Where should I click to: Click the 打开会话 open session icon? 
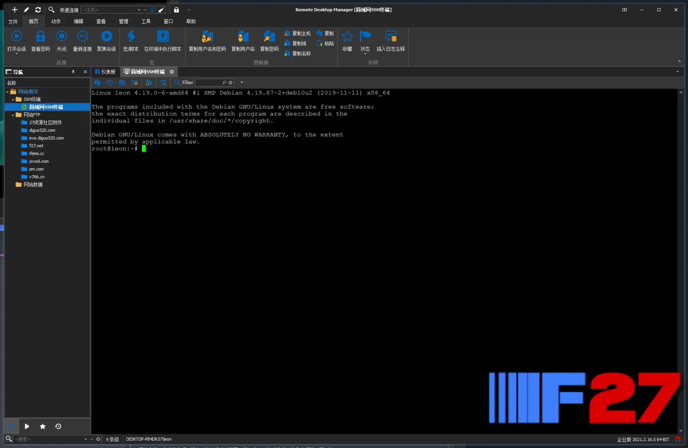click(17, 37)
